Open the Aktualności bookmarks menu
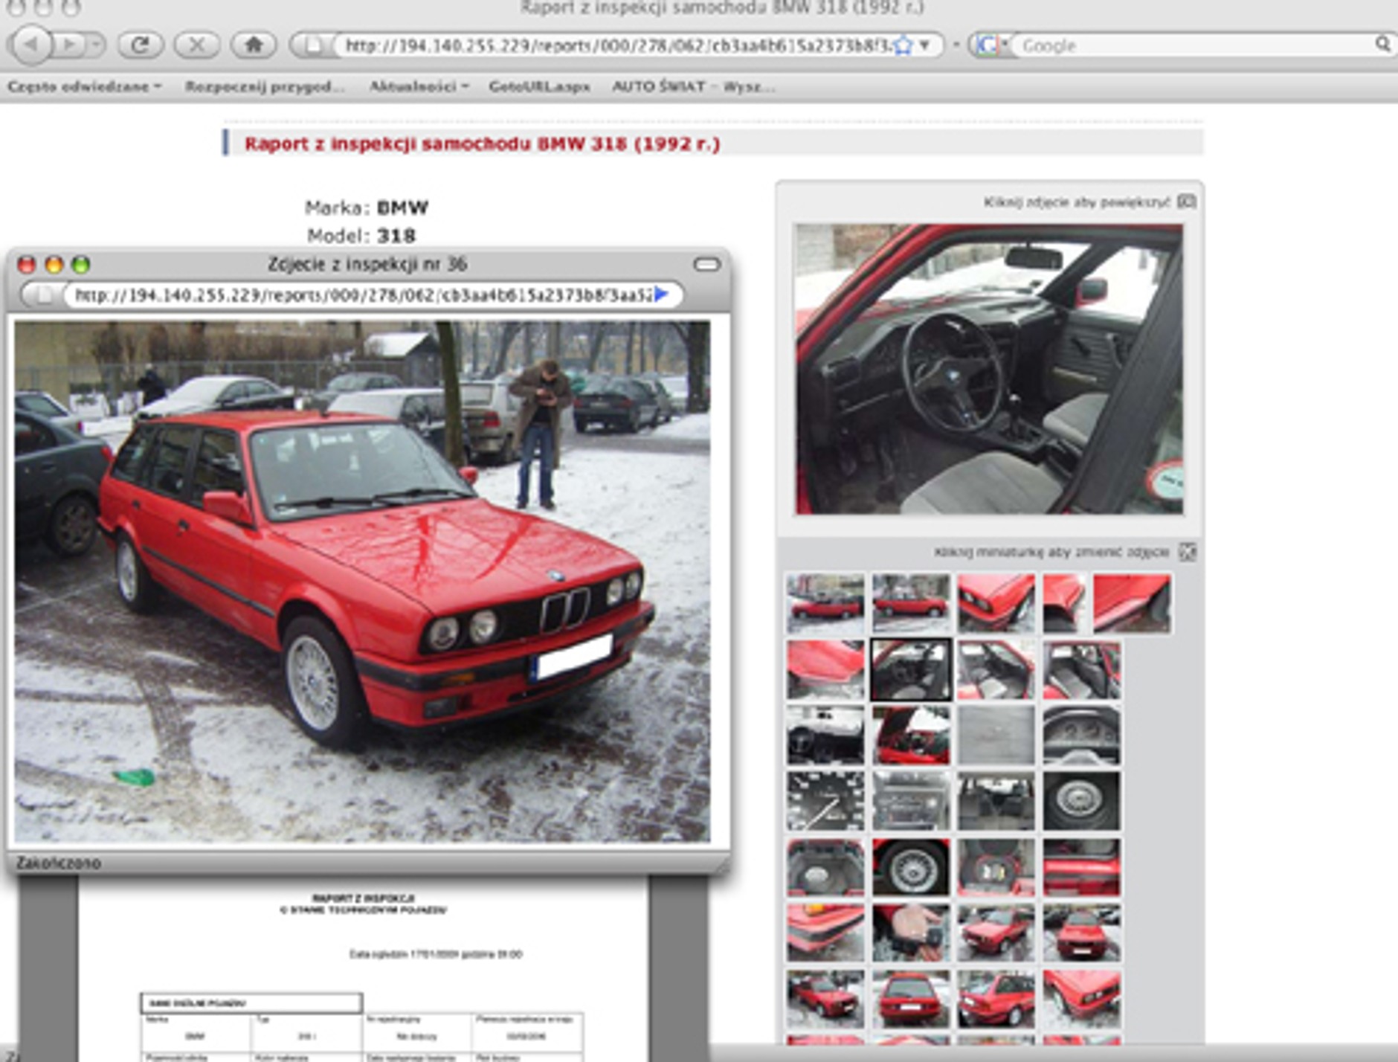 [x=419, y=86]
